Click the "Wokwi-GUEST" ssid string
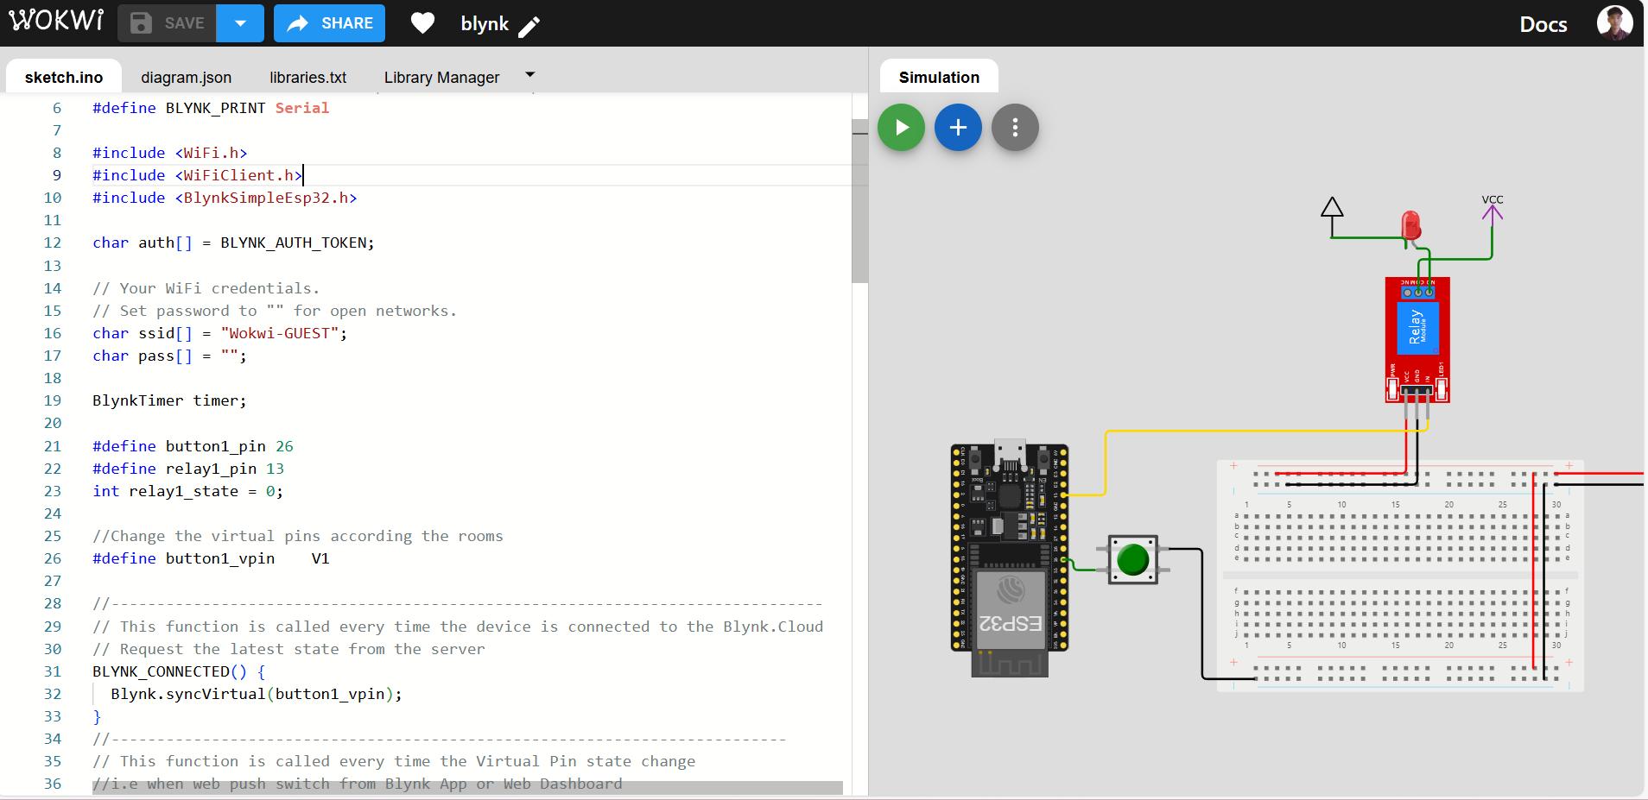The height and width of the screenshot is (800, 1648). pos(279,333)
